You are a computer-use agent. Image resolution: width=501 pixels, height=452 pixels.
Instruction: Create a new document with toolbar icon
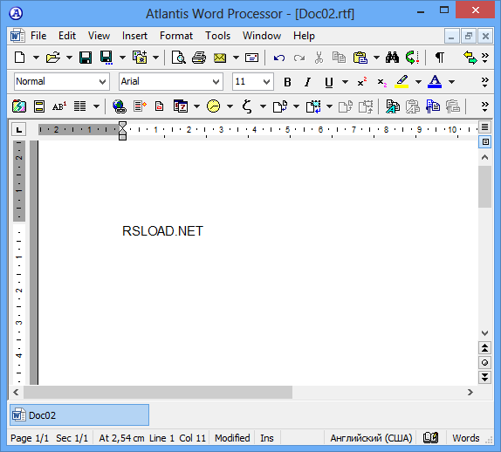20,58
